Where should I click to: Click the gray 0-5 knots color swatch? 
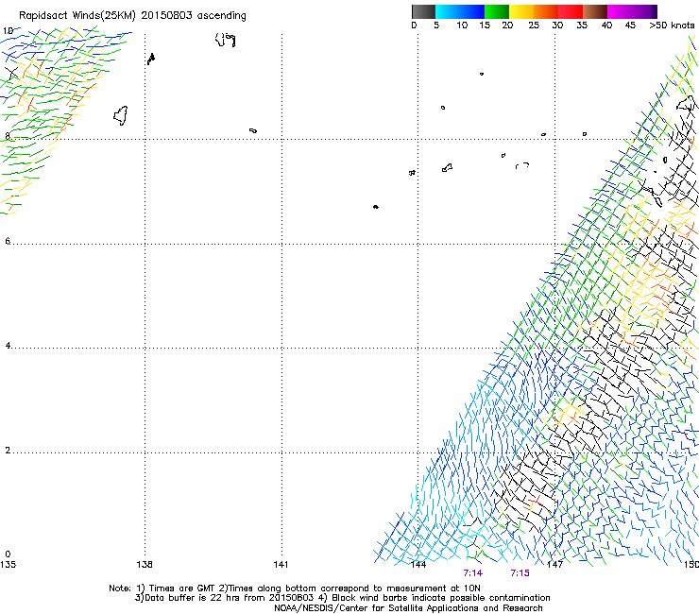pos(423,11)
